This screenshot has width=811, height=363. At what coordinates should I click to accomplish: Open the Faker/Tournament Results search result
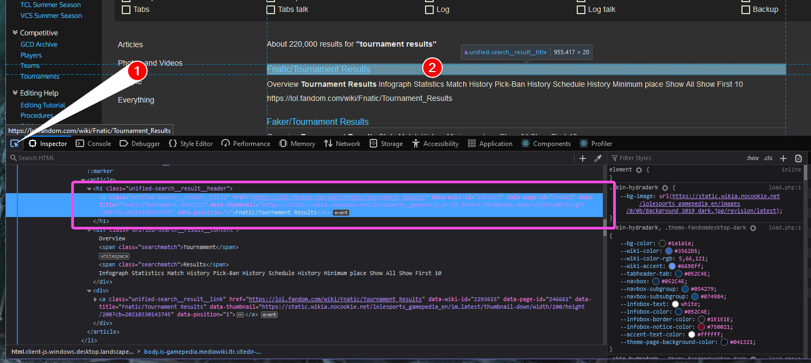pyautogui.click(x=317, y=122)
